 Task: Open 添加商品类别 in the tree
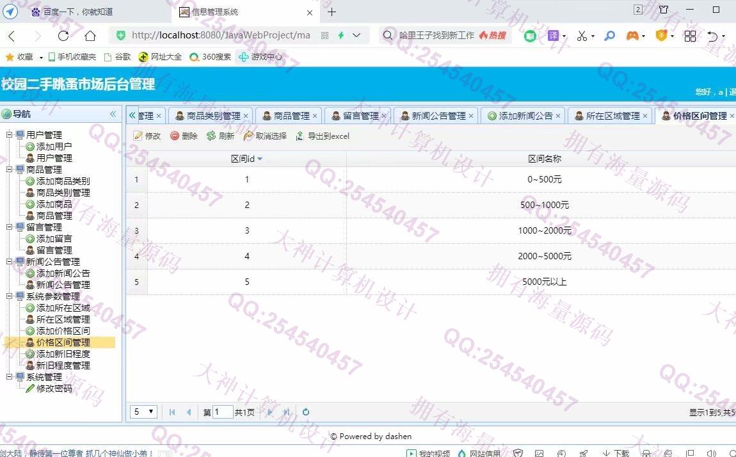click(x=63, y=181)
